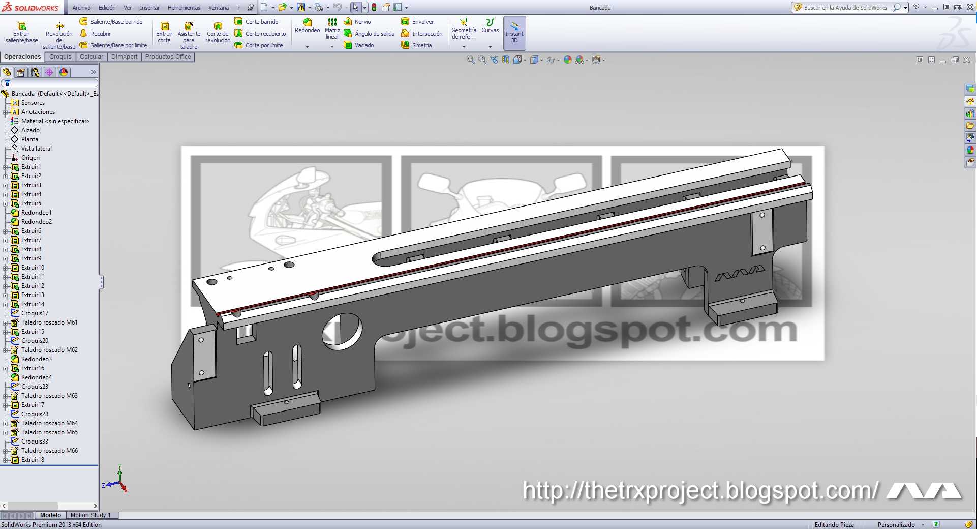Click the feature tree filter field

pos(50,83)
